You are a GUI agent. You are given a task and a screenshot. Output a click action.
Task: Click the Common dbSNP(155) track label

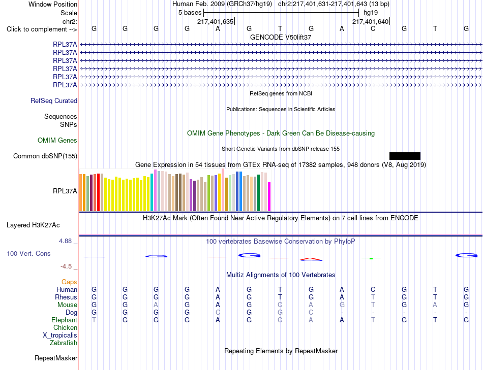[45, 156]
